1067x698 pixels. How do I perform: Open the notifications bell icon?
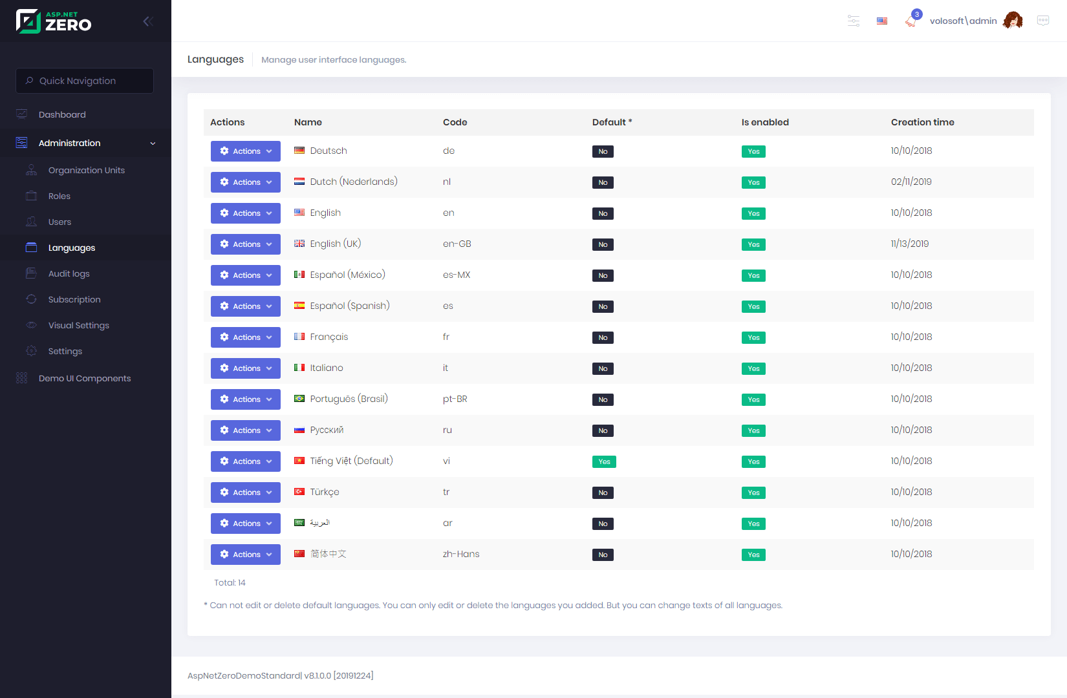[x=911, y=21]
